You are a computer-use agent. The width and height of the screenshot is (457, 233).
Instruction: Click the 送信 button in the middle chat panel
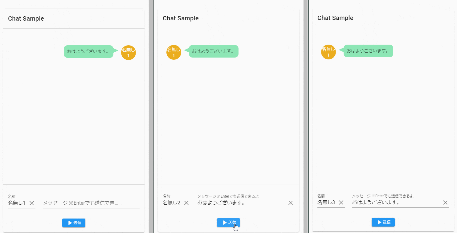click(x=228, y=223)
